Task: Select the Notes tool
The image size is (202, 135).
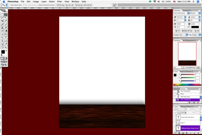Action: pos(2,44)
